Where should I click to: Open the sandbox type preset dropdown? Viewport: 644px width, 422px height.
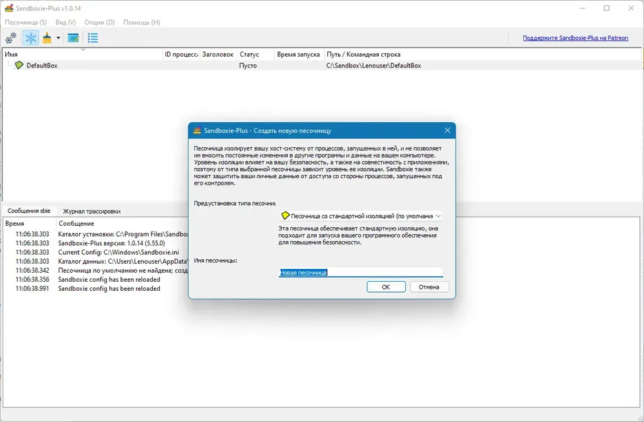pyautogui.click(x=361, y=216)
